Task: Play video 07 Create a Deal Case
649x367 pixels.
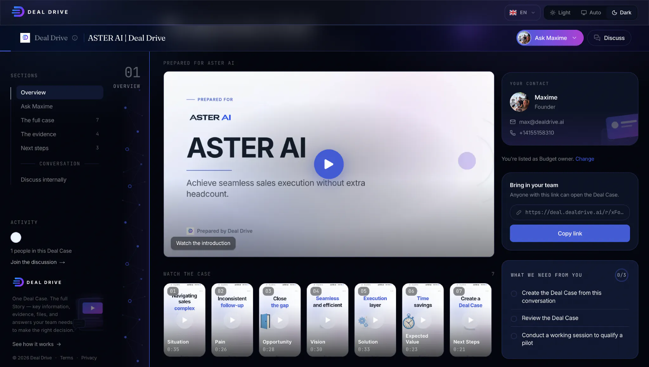Action: click(471, 320)
